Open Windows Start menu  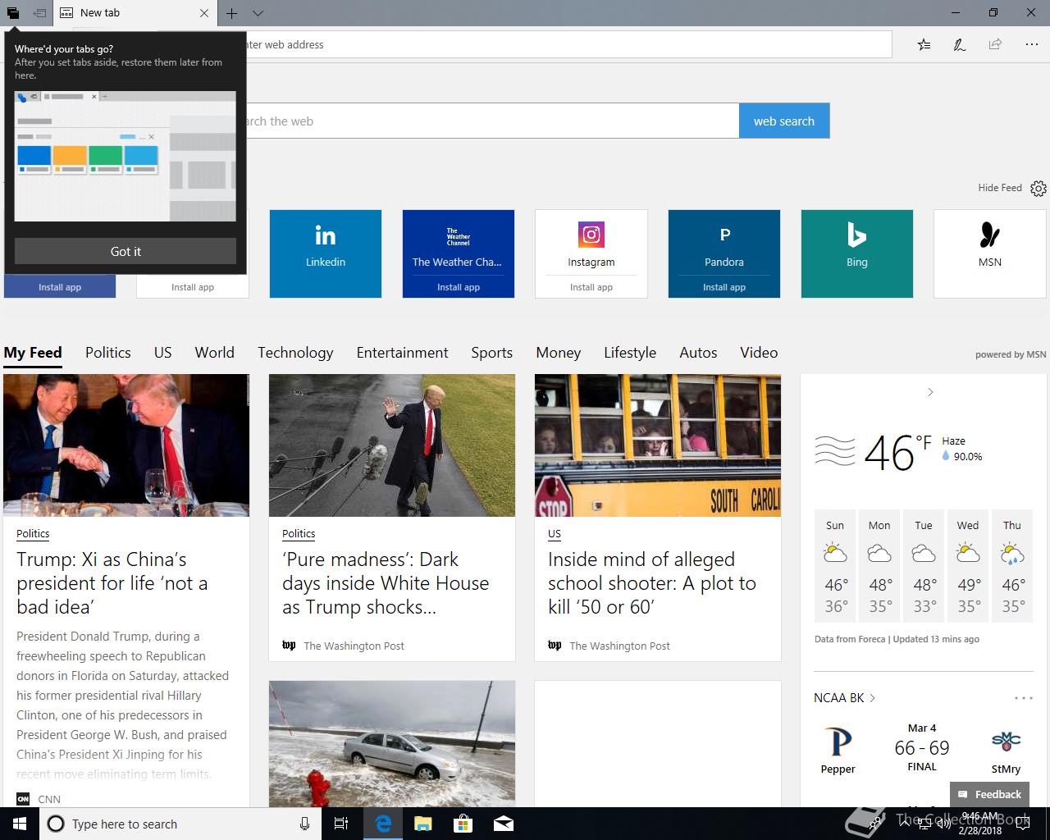pyautogui.click(x=20, y=824)
